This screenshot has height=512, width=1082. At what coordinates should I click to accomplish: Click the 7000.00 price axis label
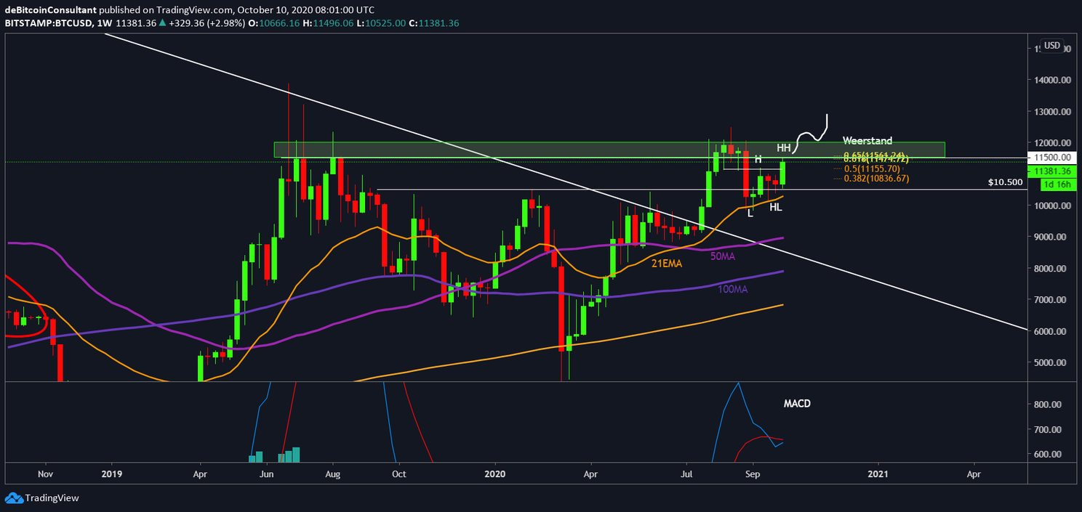[1051, 300]
